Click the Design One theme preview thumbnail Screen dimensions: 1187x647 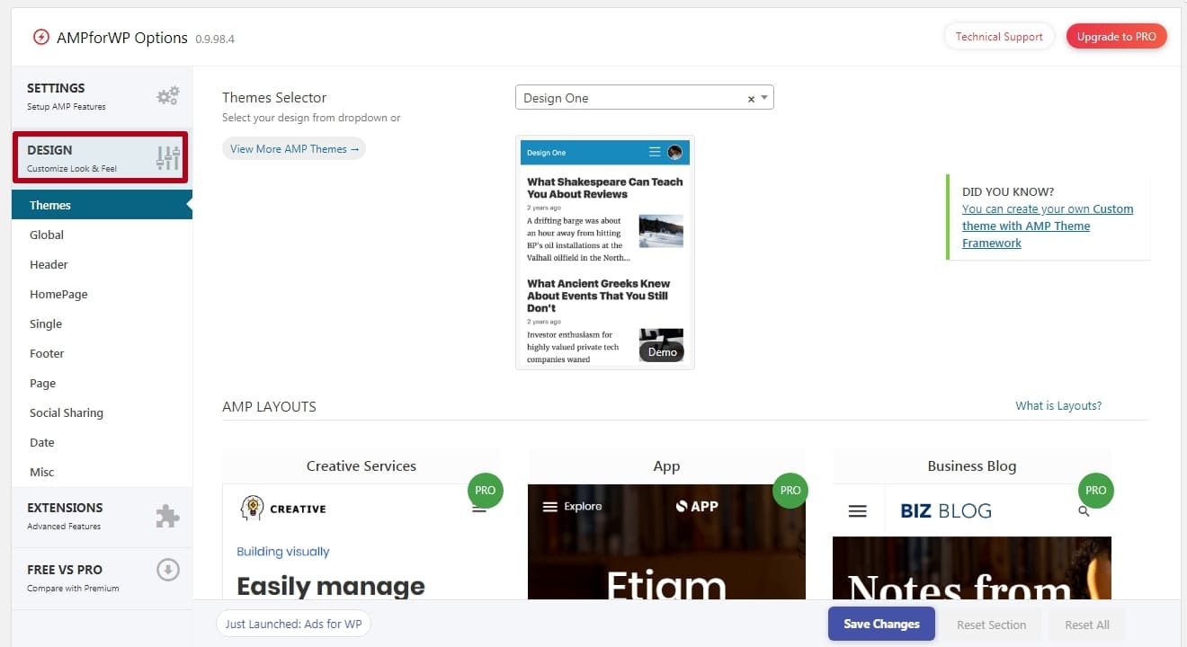pyautogui.click(x=605, y=253)
